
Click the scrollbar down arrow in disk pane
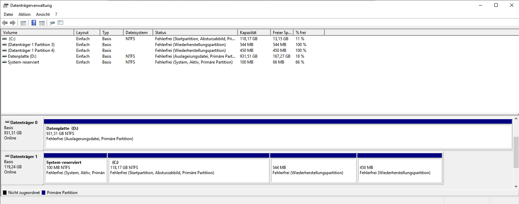(x=516, y=186)
